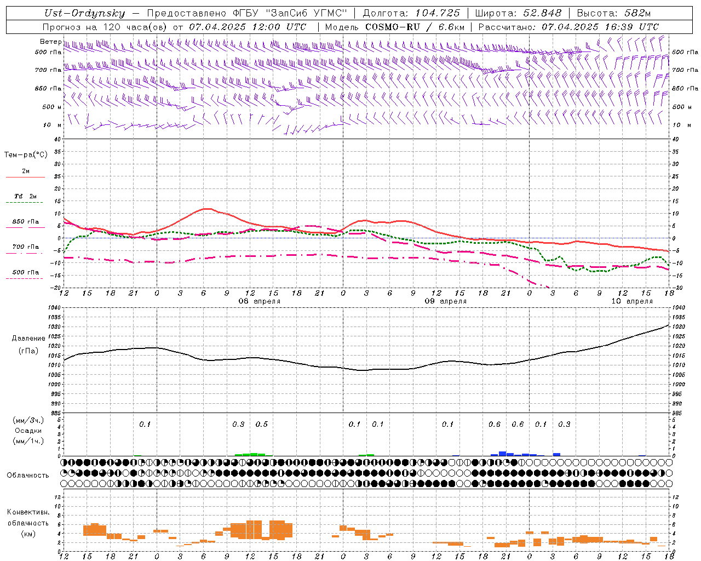Click the dashed line sample under 'Td 2м'
This screenshot has height=561, width=701.
(x=25, y=203)
